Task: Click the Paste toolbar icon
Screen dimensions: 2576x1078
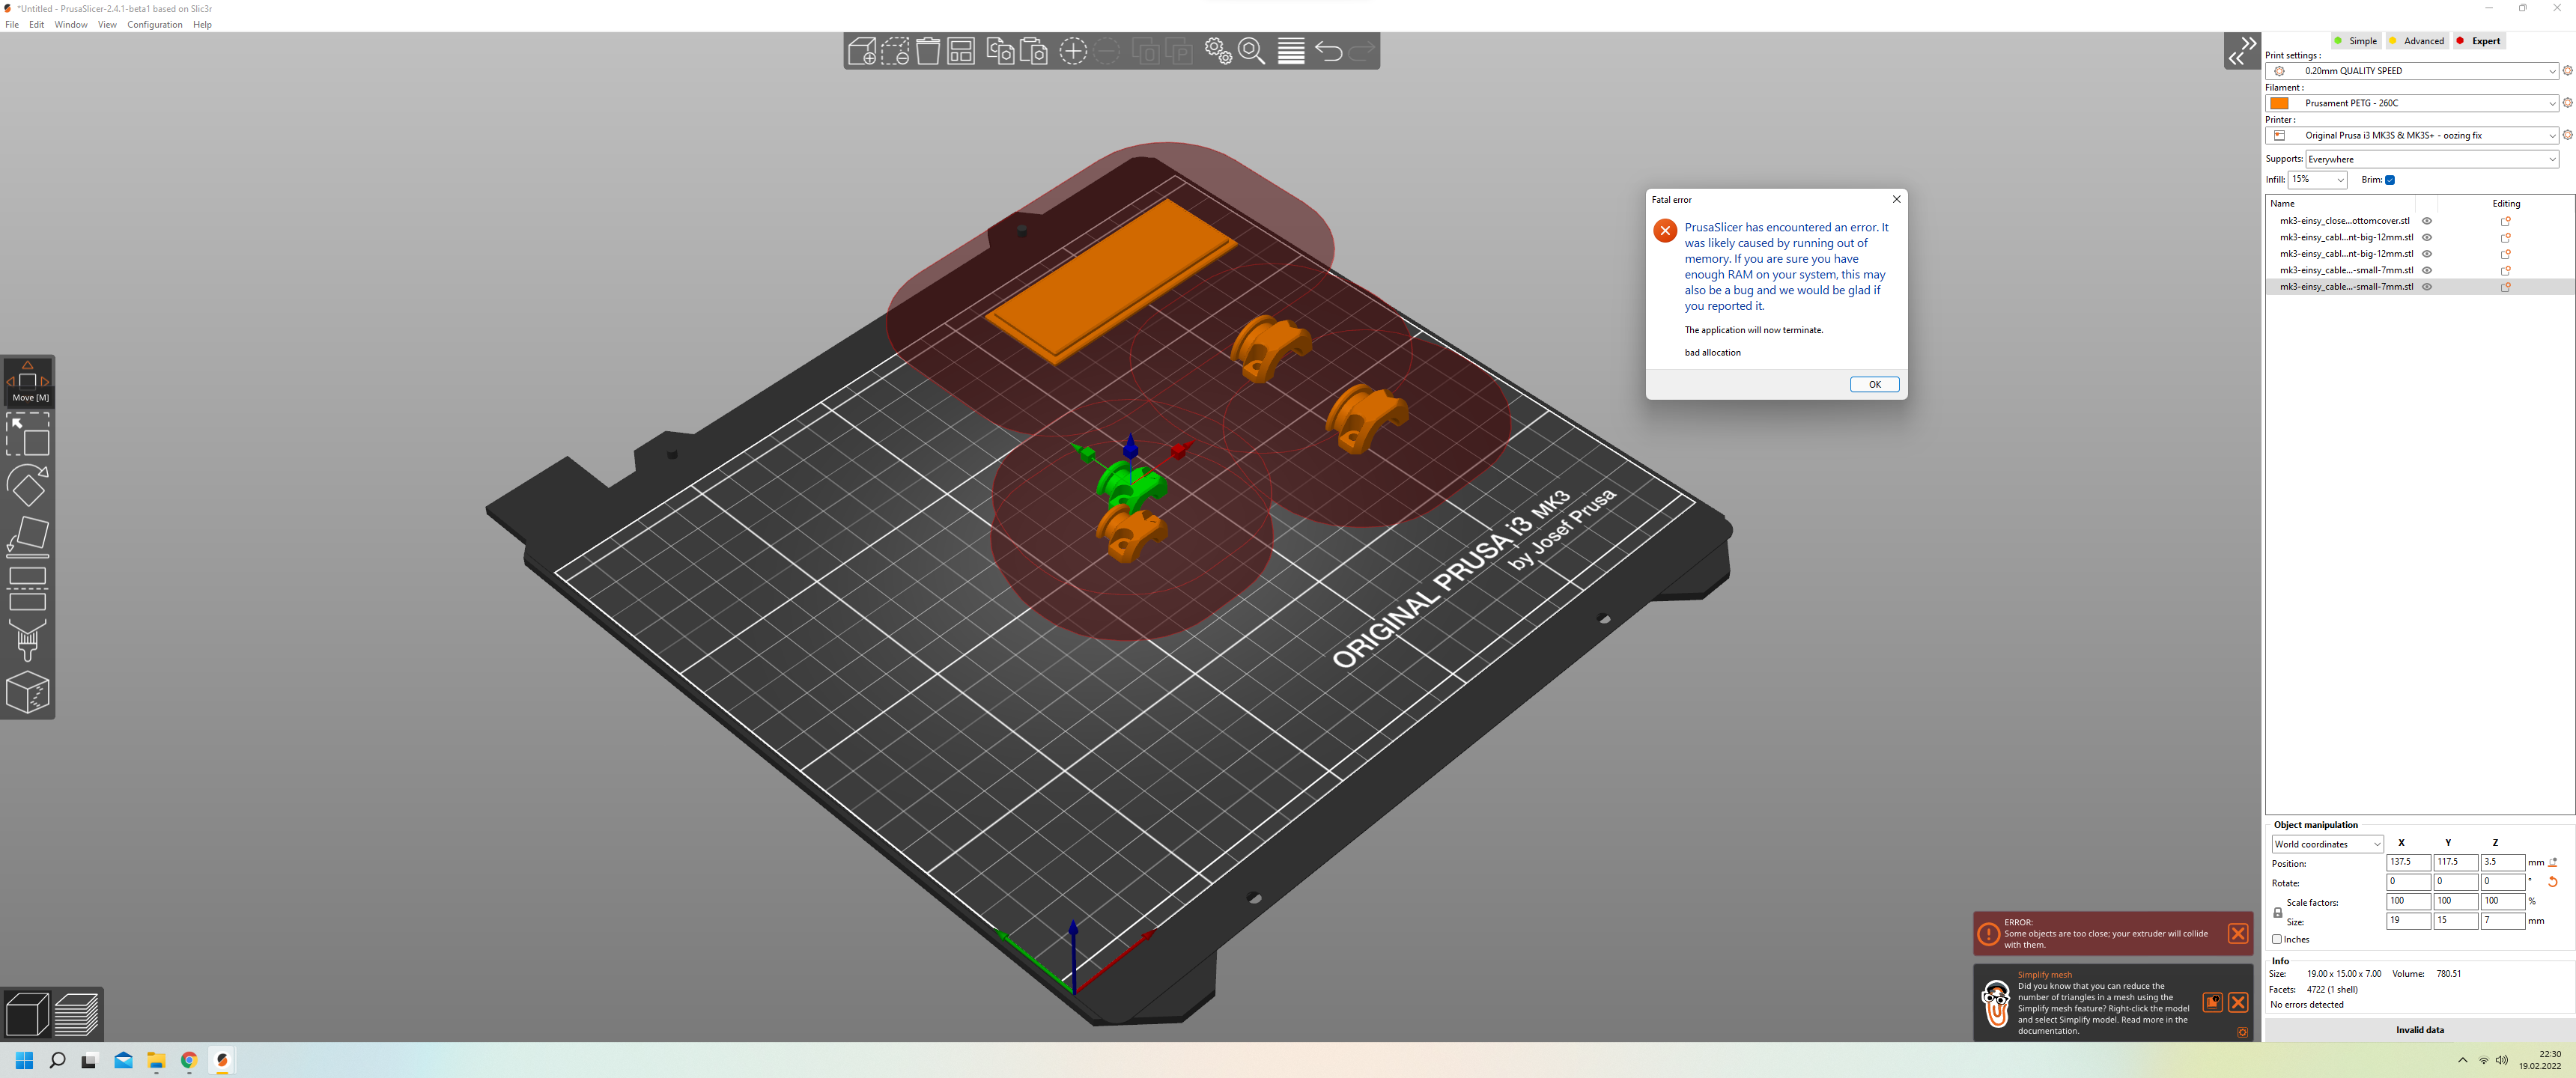Action: 1034,51
